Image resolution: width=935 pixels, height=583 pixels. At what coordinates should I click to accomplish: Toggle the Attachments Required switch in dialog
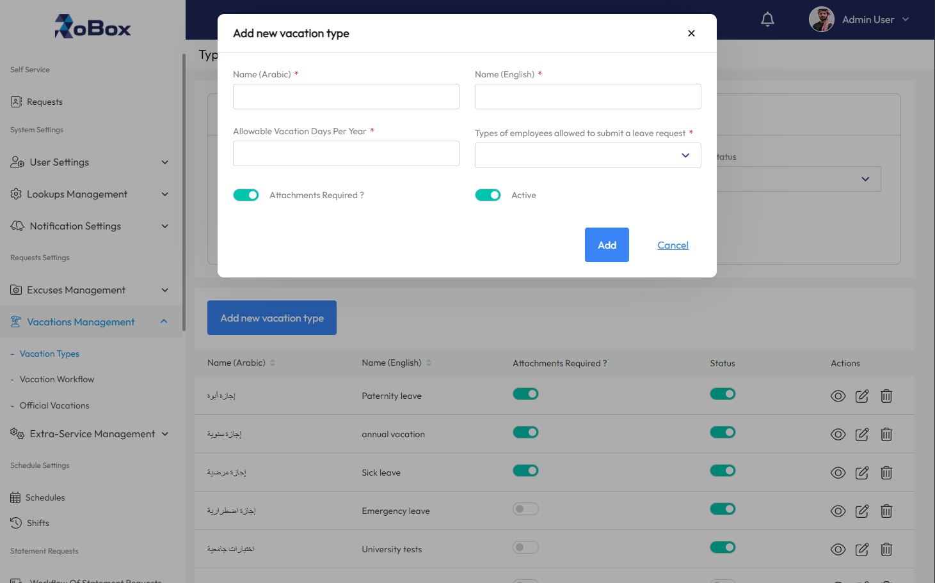246,195
